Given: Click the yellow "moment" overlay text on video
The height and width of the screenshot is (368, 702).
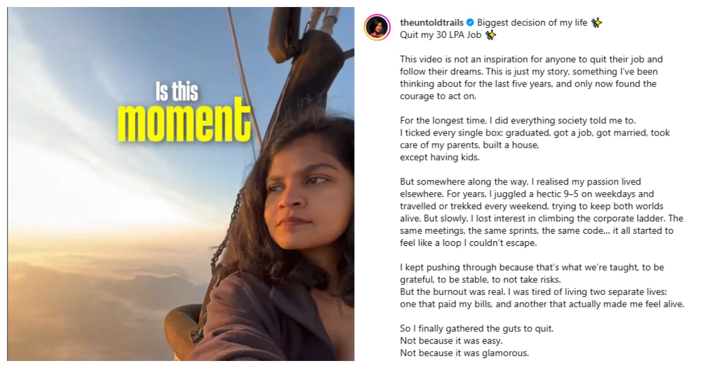Looking at the screenshot, I should click(184, 121).
